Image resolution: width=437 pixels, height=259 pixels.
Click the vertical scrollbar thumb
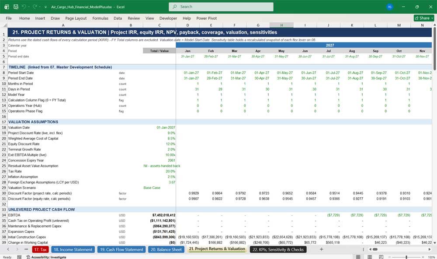[x=434, y=48]
